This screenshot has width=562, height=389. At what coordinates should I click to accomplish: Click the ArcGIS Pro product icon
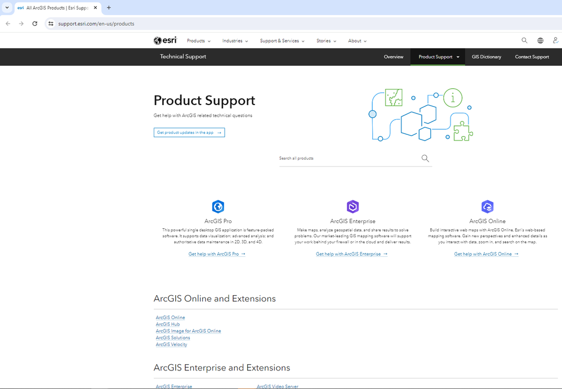point(218,206)
